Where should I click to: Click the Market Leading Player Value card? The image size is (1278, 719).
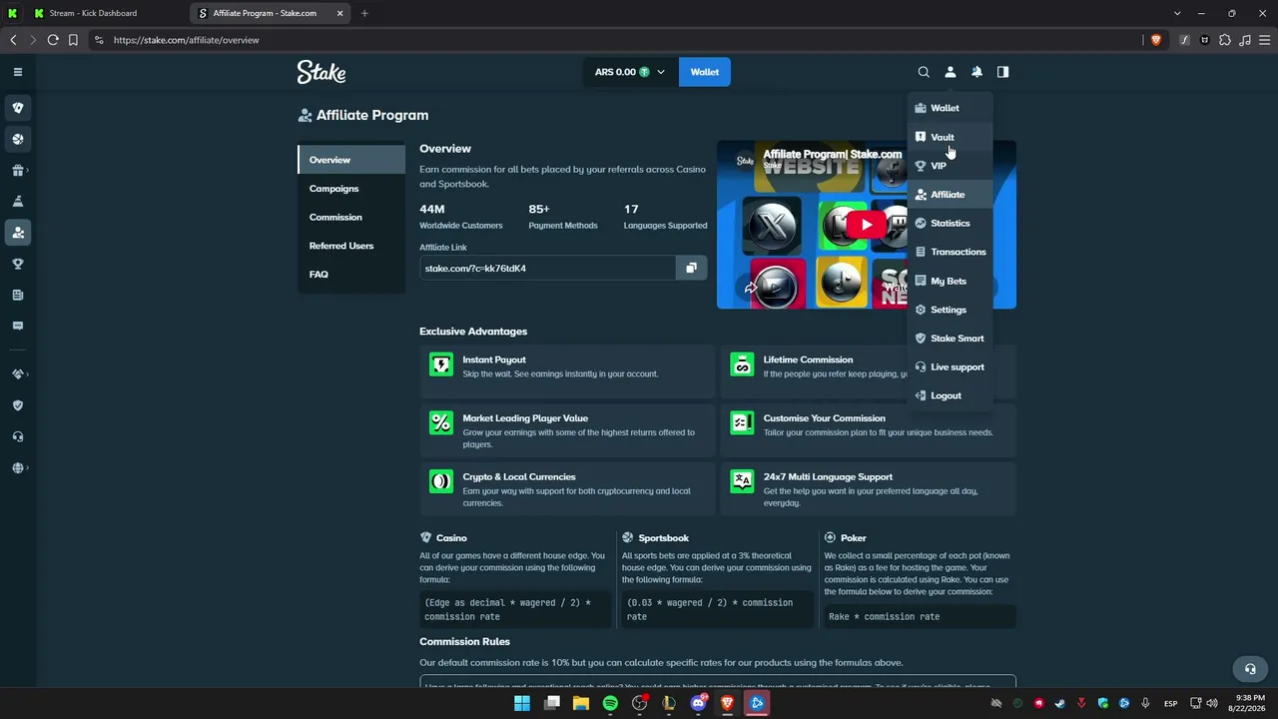[x=566, y=430]
